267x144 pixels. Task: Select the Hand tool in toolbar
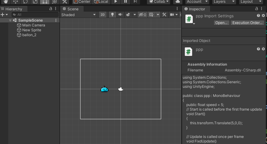click(5, 2)
